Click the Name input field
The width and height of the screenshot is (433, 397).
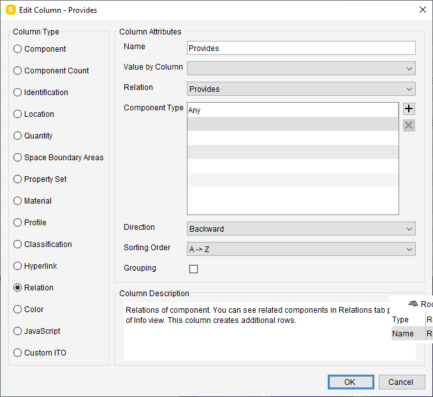(301, 48)
